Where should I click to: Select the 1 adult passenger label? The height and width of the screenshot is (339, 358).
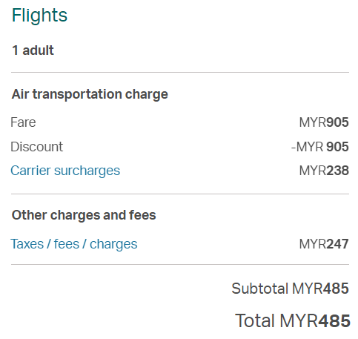pyautogui.click(x=33, y=50)
